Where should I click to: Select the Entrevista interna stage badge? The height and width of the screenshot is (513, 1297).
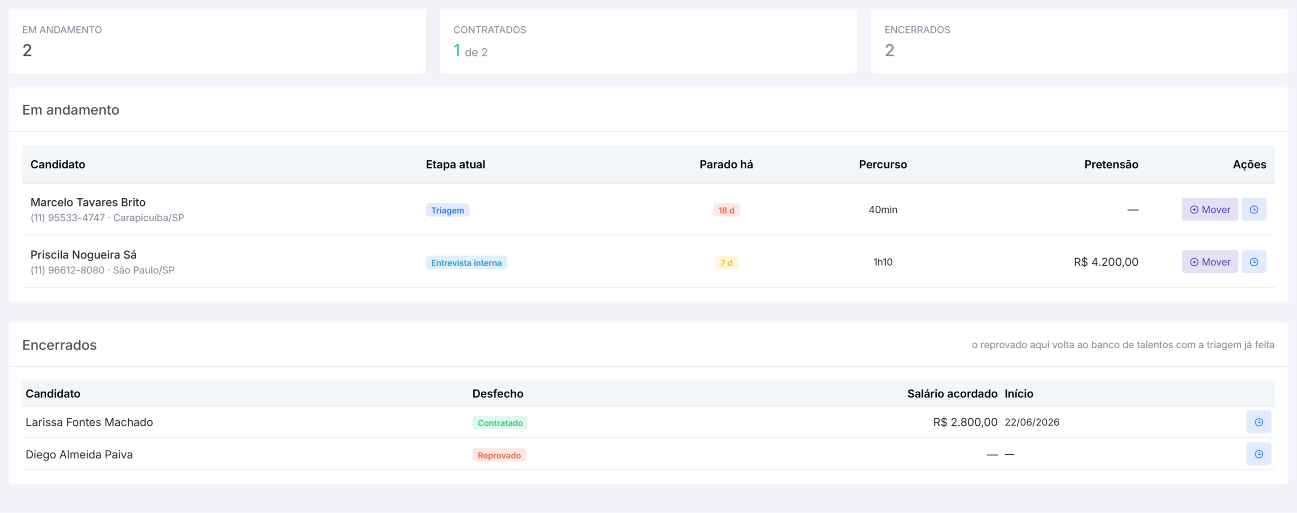(x=466, y=263)
